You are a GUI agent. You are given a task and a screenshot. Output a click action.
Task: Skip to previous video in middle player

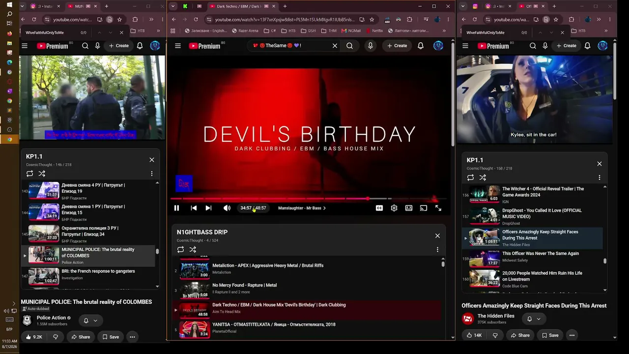(x=194, y=208)
